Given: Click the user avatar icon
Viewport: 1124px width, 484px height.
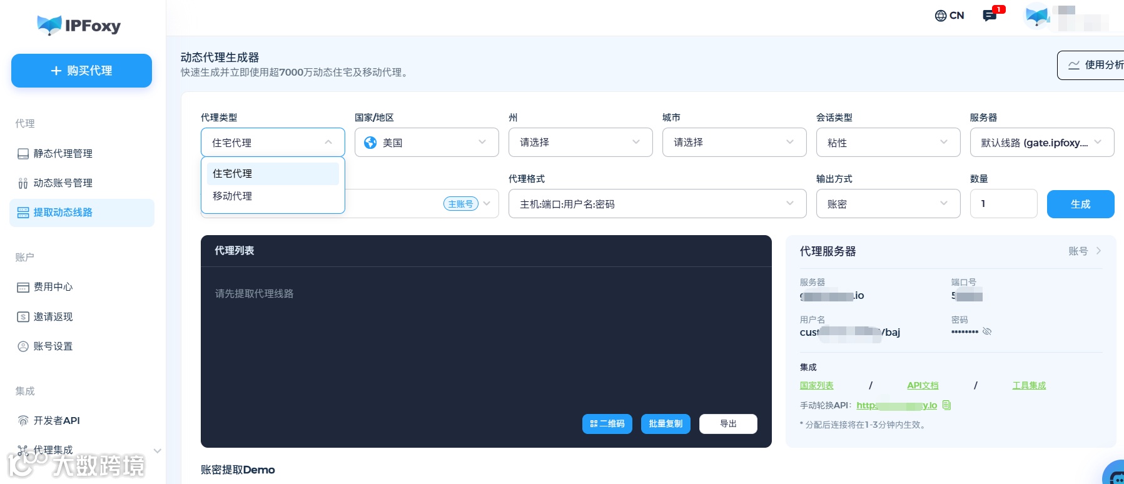Looking at the screenshot, I should (x=1037, y=16).
